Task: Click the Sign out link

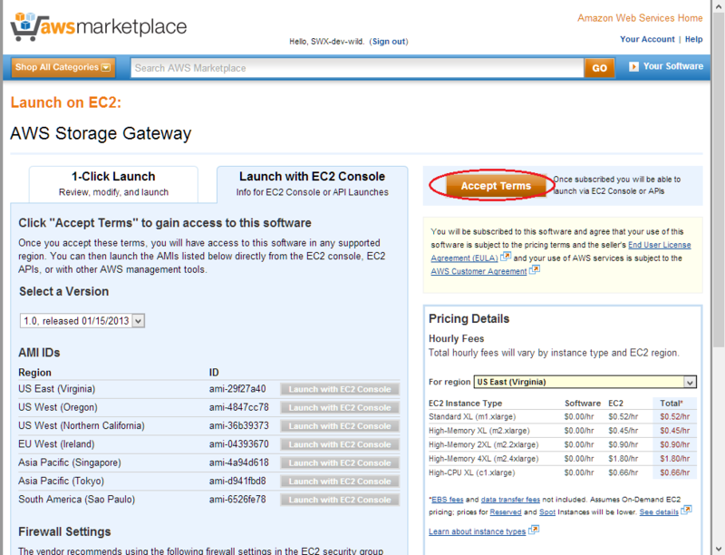Action: 389,42
